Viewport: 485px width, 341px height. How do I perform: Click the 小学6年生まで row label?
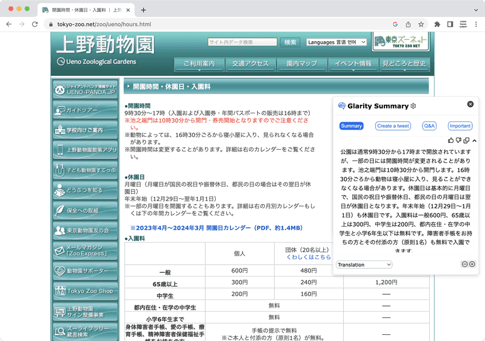point(165,319)
